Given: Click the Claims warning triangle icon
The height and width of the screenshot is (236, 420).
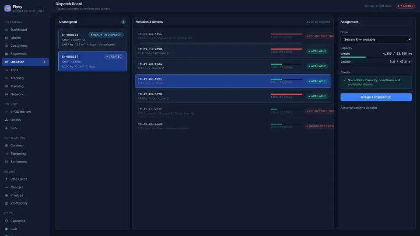Looking at the screenshot, I should coord(7,120).
